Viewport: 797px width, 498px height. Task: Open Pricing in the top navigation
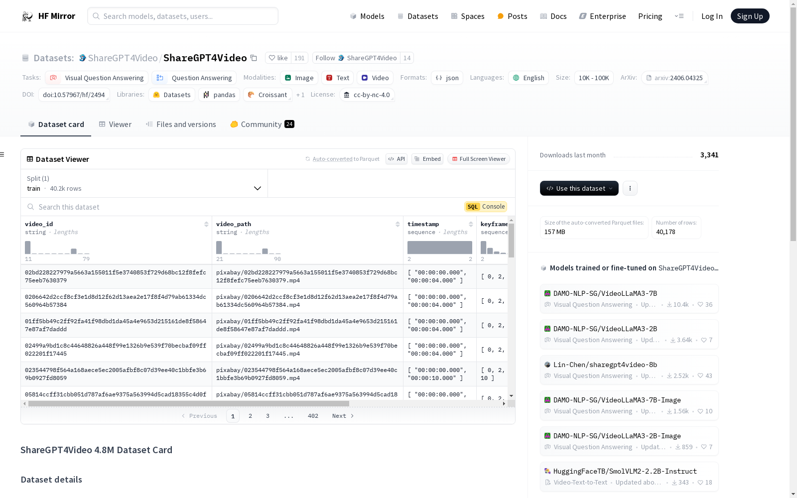point(650,16)
